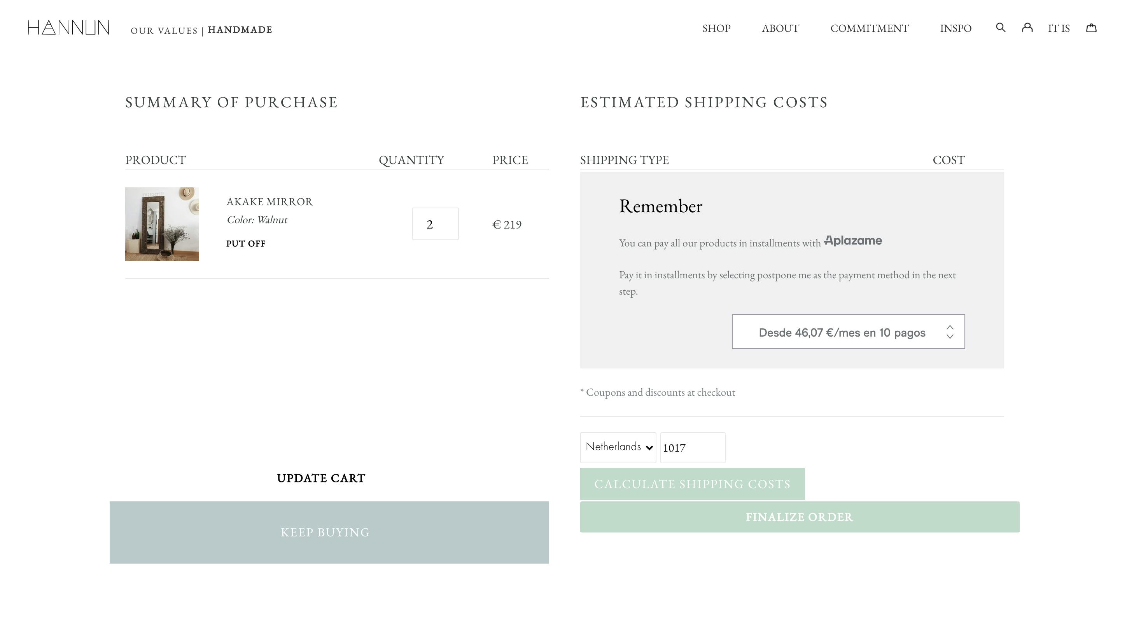Click the HANNUN logo
The height and width of the screenshot is (618, 1127).
[x=69, y=28]
